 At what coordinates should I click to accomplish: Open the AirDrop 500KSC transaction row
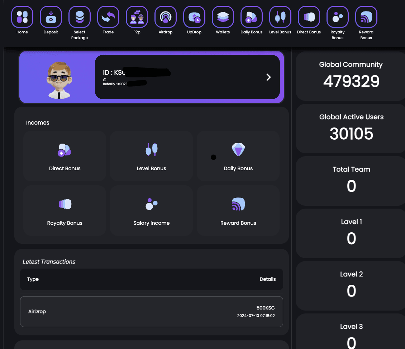152,311
